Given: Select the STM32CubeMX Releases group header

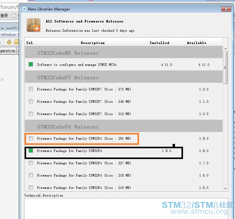Looking at the screenshot, I should point(124,52).
